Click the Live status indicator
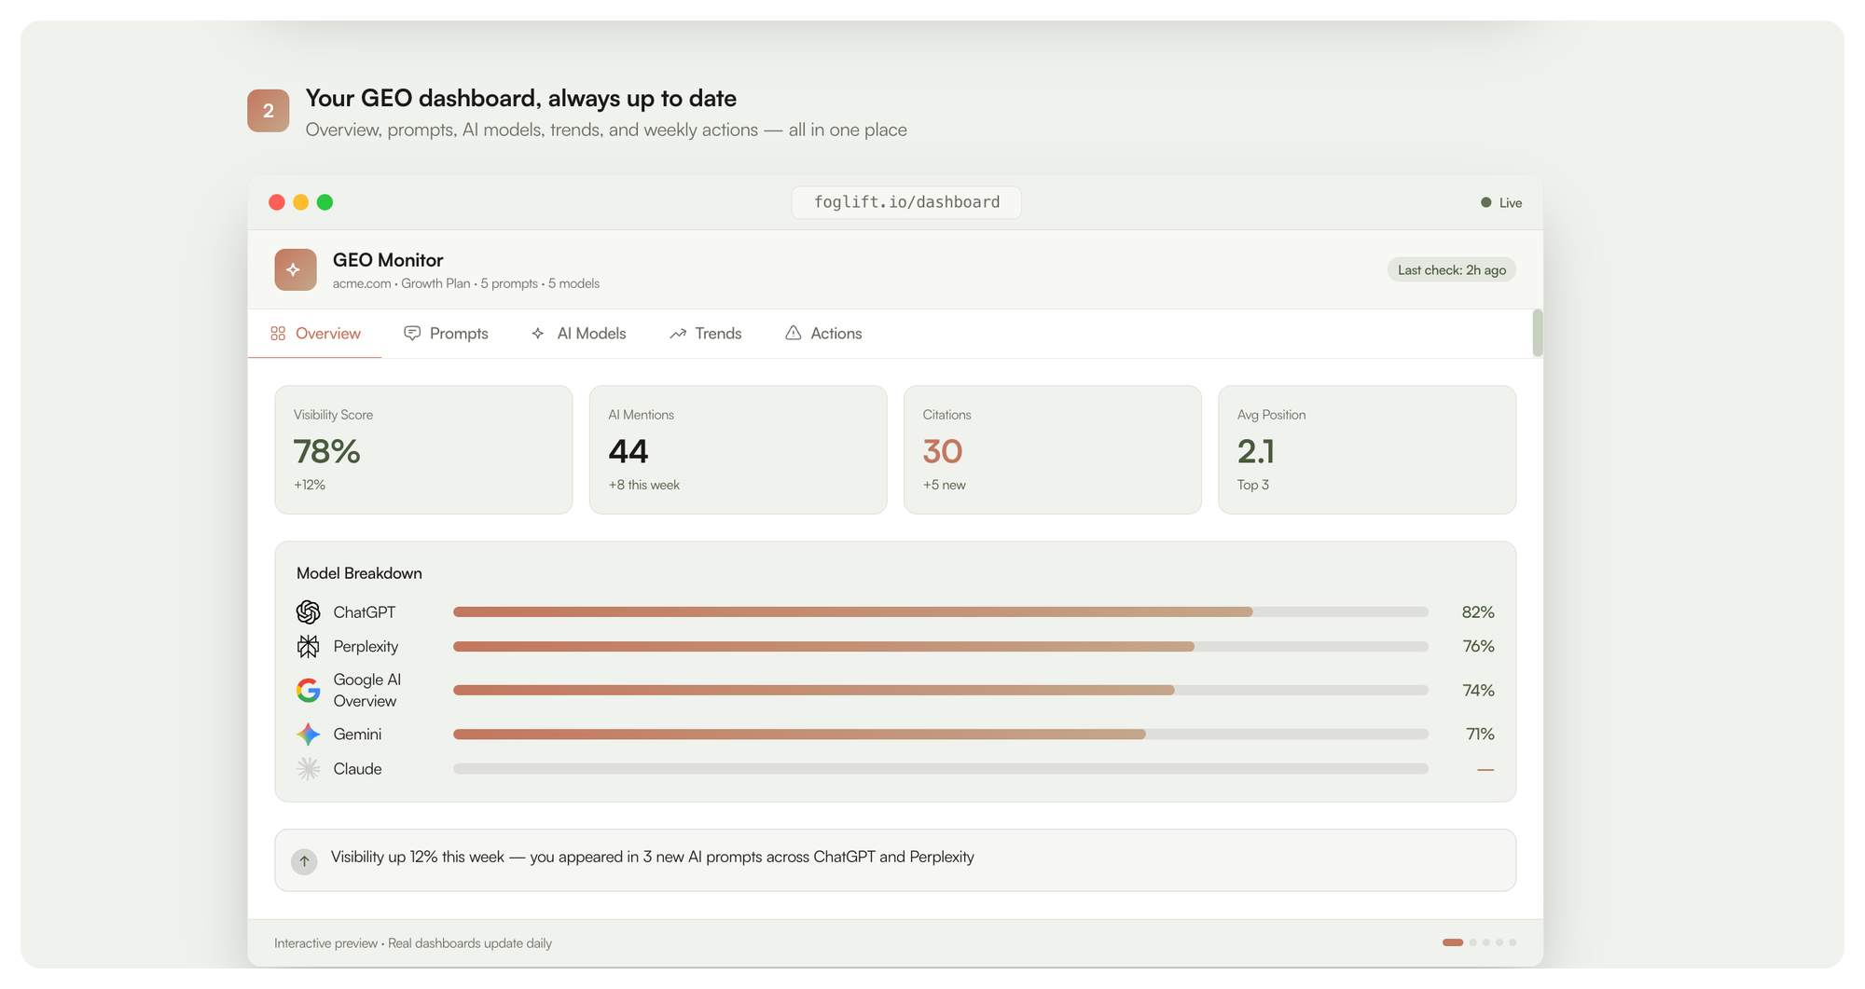 click(1501, 202)
